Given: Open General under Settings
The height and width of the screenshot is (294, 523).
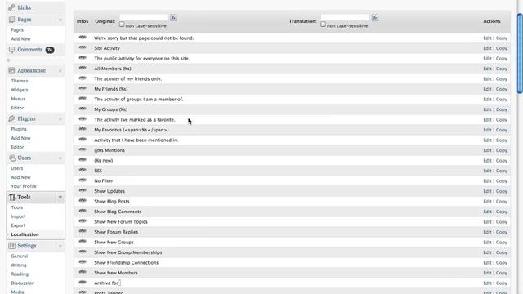Looking at the screenshot, I should coord(19,256).
